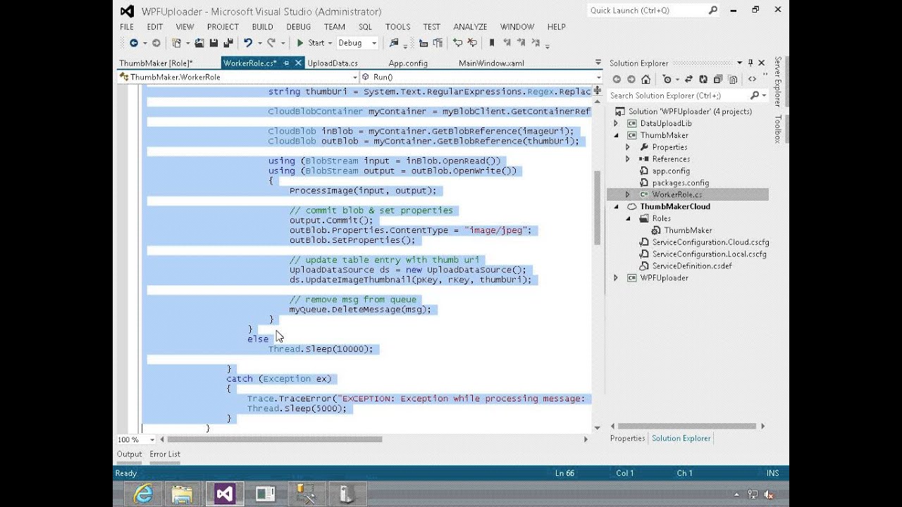Switch to Properties panel tab
Viewport: 902px width, 507px height.
click(627, 438)
